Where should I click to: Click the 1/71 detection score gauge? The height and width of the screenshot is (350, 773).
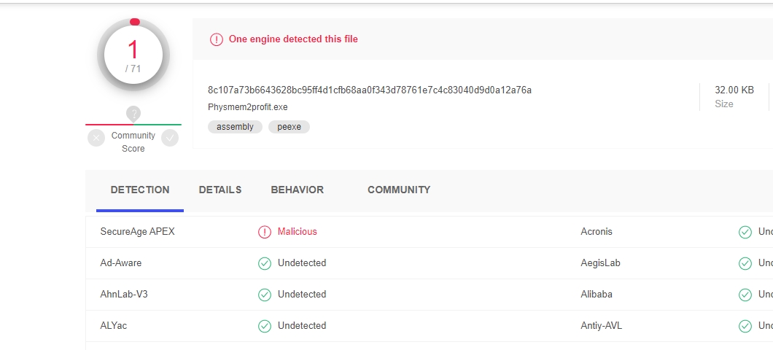point(133,55)
